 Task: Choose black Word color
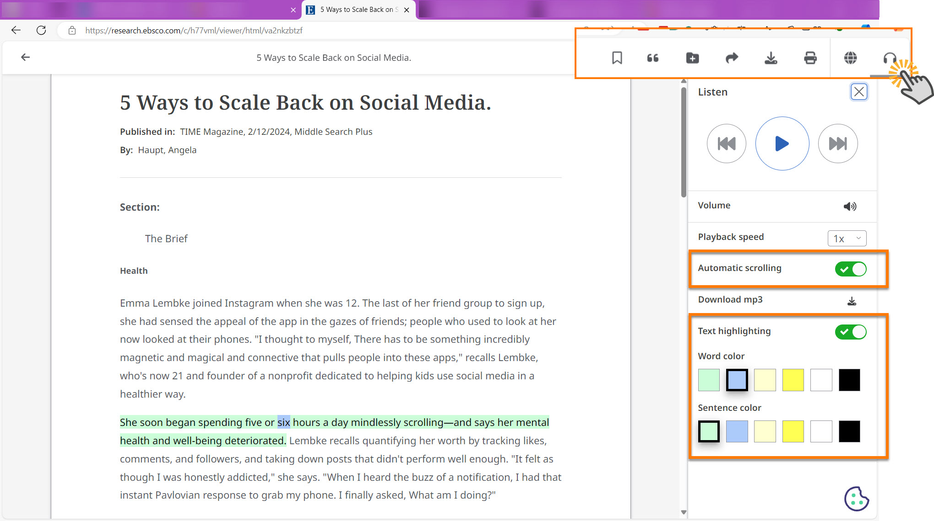849,380
